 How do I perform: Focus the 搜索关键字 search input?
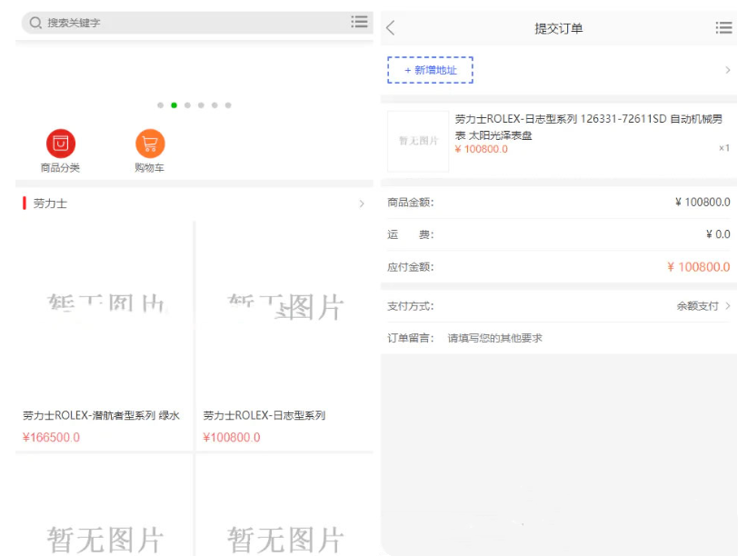coord(136,23)
